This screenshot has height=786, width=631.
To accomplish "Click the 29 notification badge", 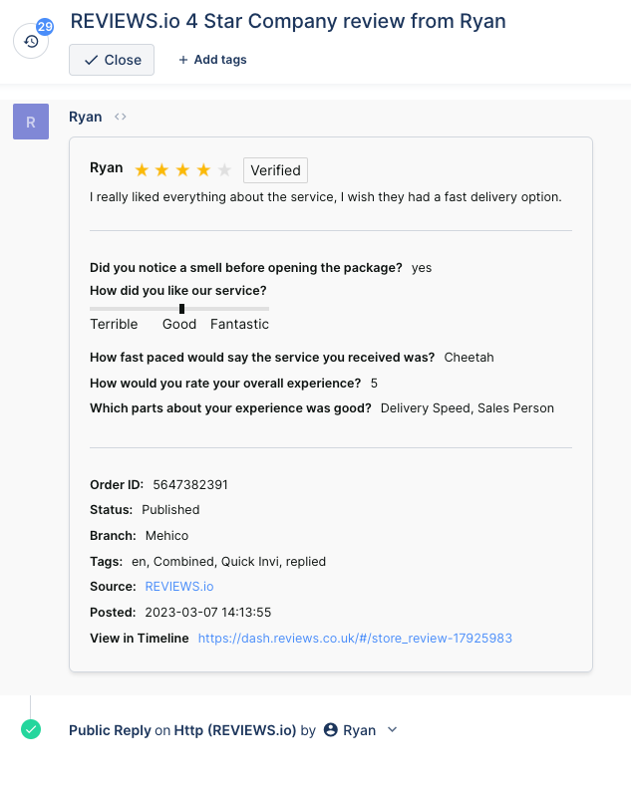I will pyautogui.click(x=45, y=27).
